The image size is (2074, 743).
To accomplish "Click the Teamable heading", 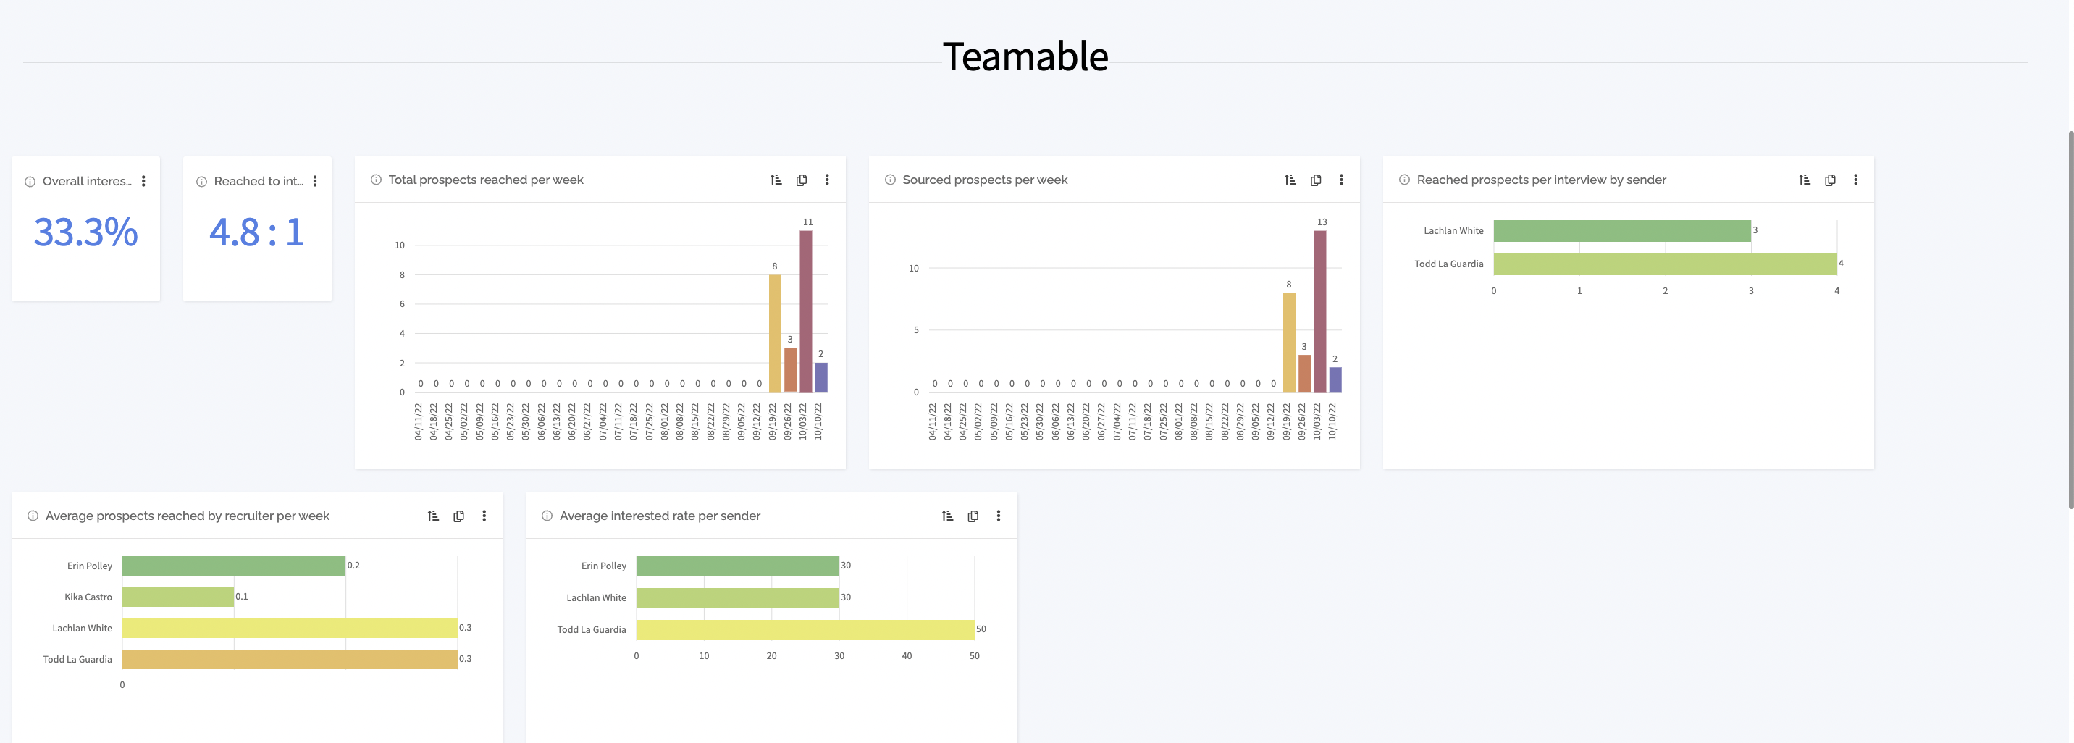I will tap(1025, 56).
